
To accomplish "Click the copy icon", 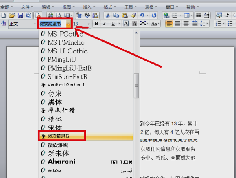I will [116, 15].
